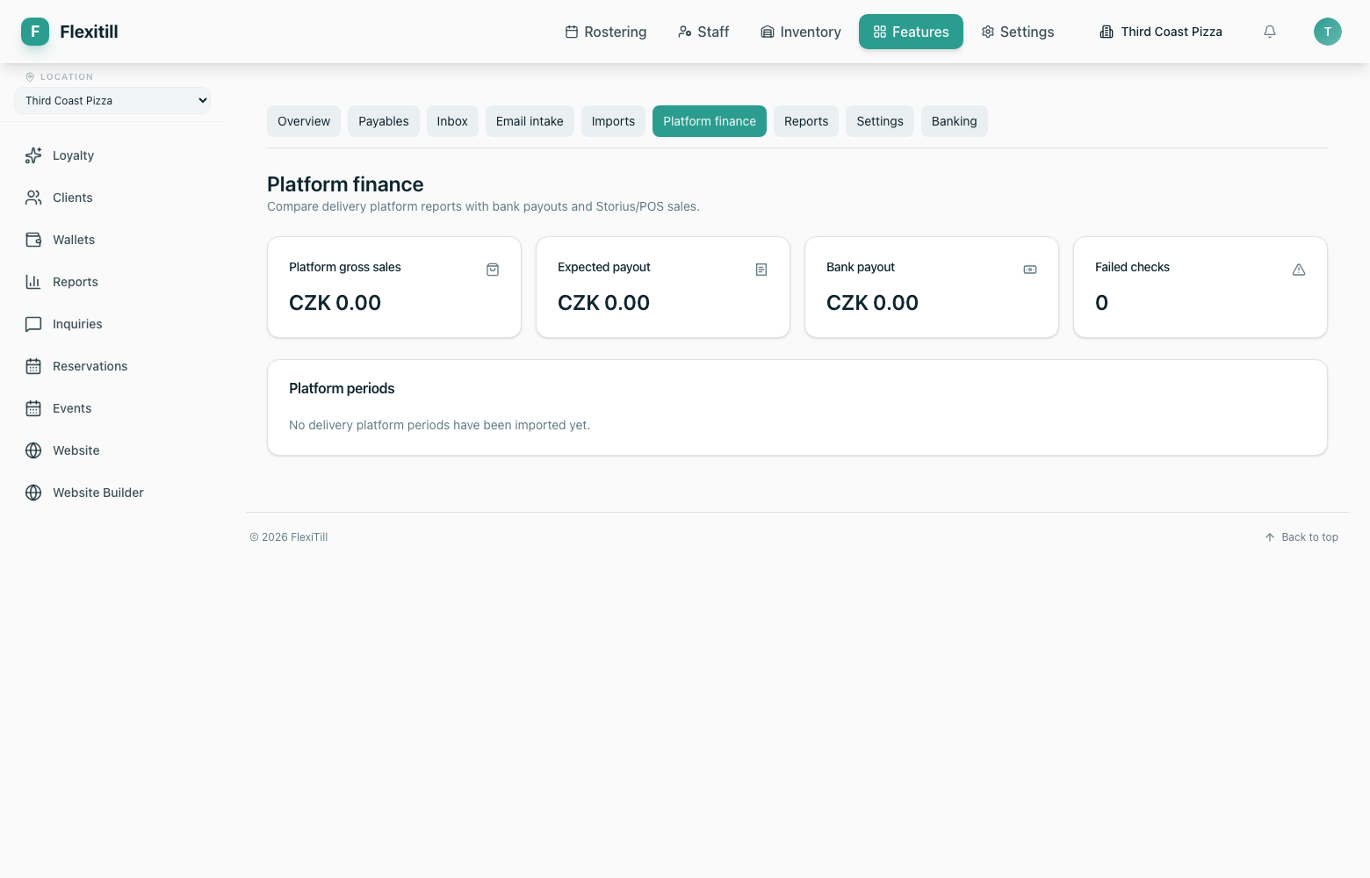
Task: Open the user avatar menu
Action: click(x=1328, y=32)
